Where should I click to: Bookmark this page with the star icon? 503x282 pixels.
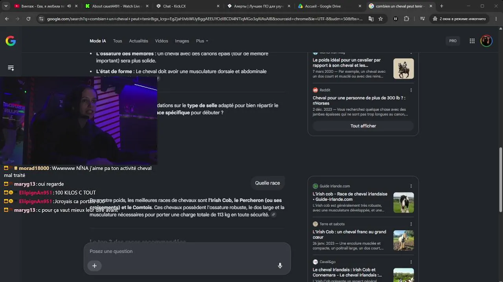pos(380,19)
